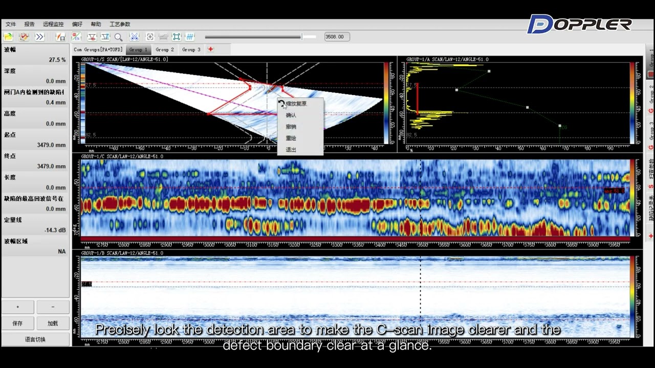Click the red weld-shape toolbar icon
Image resolution: width=655 pixels, height=368 pixels.
pyautogui.click(x=92, y=37)
